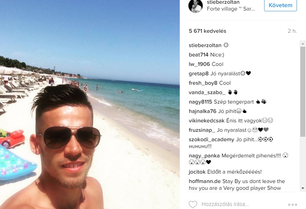Open the three-dots more options menu
This screenshot has width=306, height=209.
(x=292, y=204)
